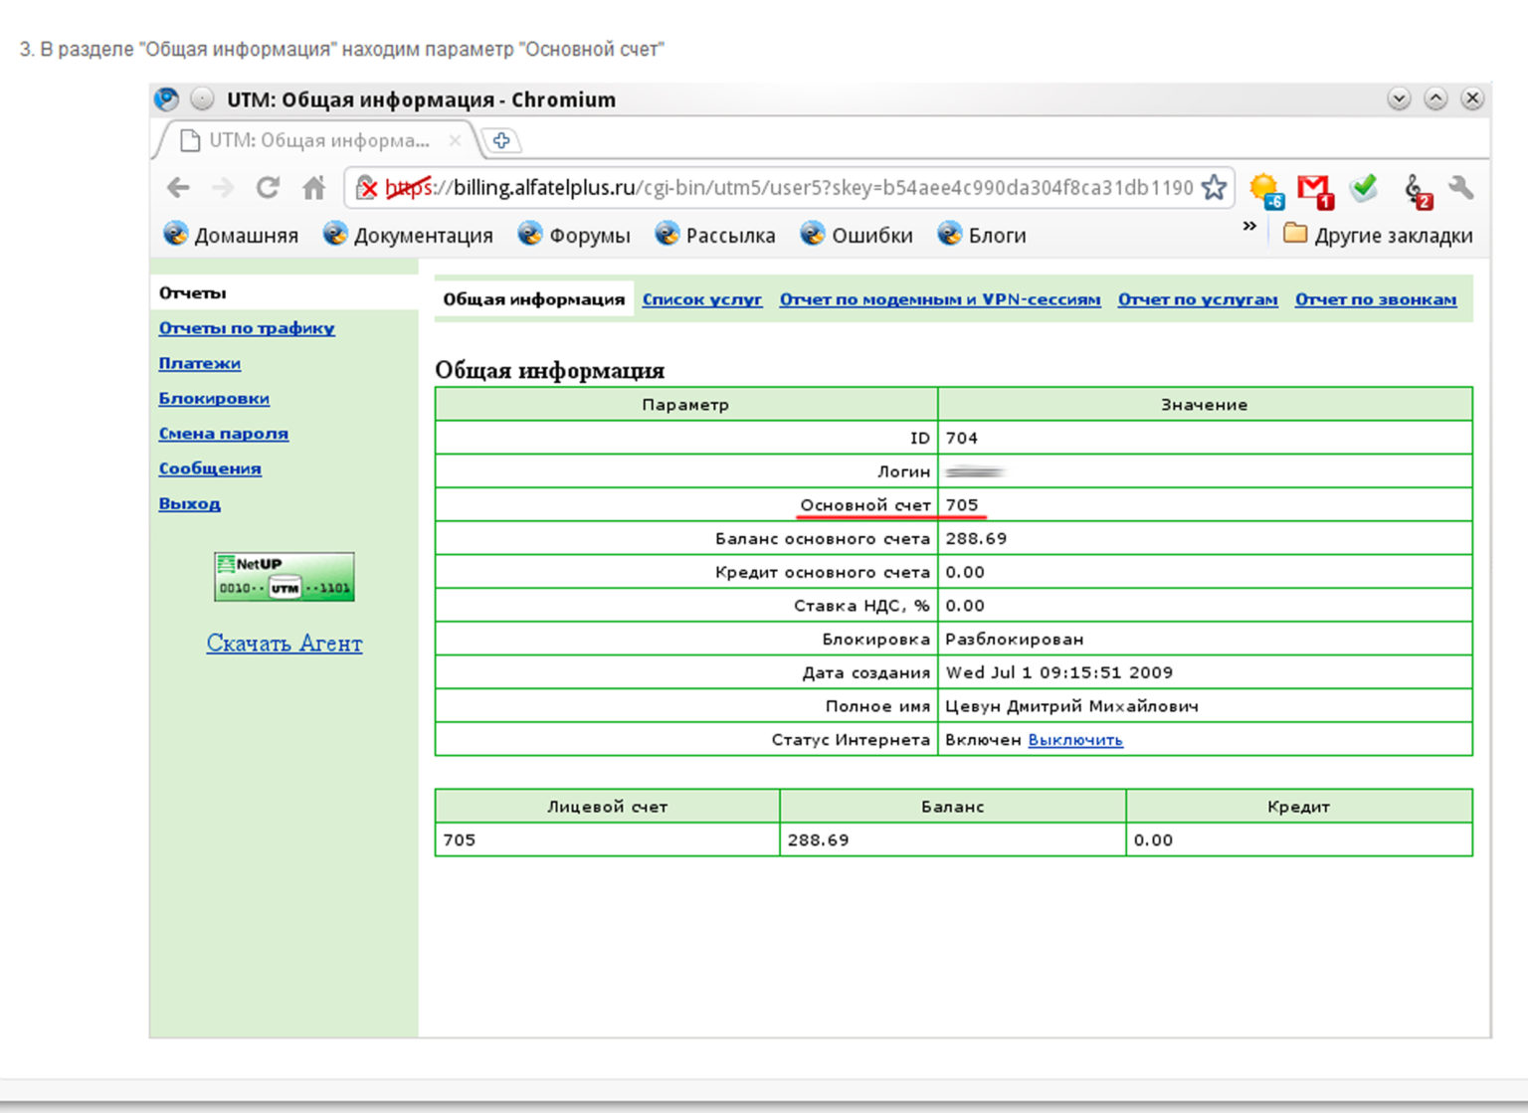Open the weather extension icon
This screenshot has height=1113, width=1528.
point(1266,190)
